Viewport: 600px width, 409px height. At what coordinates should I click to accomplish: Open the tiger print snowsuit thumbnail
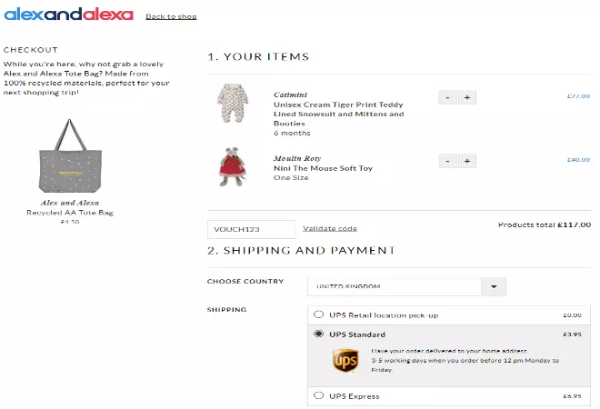pyautogui.click(x=231, y=105)
